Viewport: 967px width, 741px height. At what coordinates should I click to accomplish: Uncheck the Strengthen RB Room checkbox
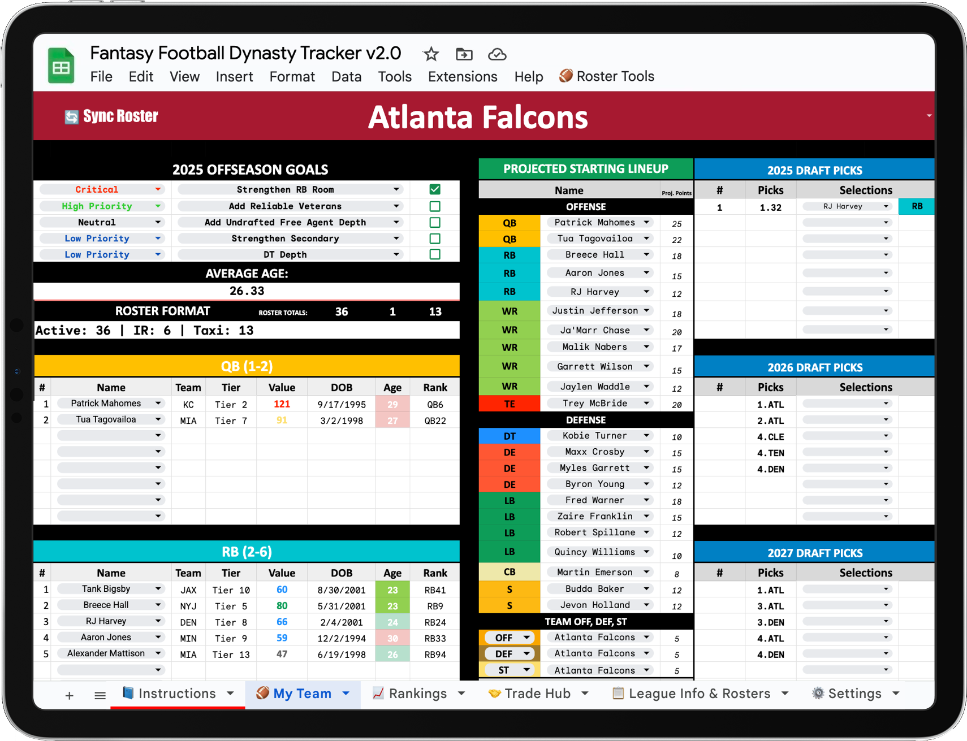click(x=434, y=189)
